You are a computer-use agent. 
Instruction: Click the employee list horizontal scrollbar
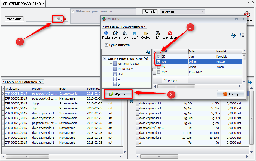point(197,86)
